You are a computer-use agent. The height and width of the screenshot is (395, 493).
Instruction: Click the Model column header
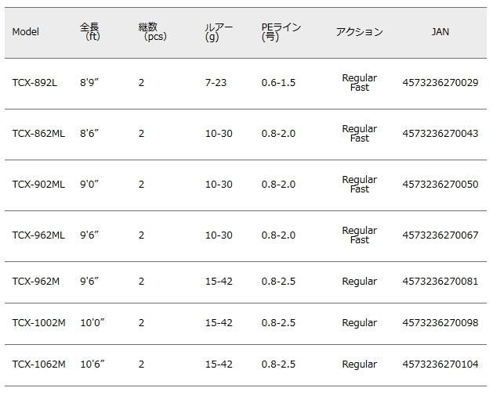click(x=26, y=32)
